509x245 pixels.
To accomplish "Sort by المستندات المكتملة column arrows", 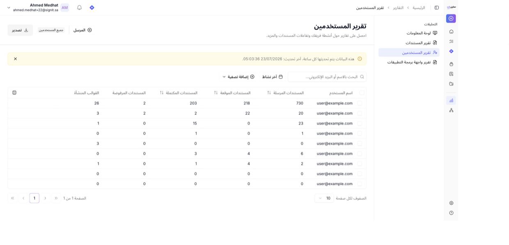I will [162, 93].
